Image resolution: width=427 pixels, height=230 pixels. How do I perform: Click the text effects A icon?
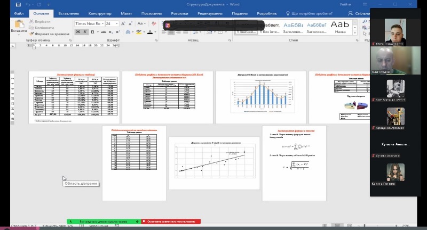pyautogui.click(x=128, y=32)
